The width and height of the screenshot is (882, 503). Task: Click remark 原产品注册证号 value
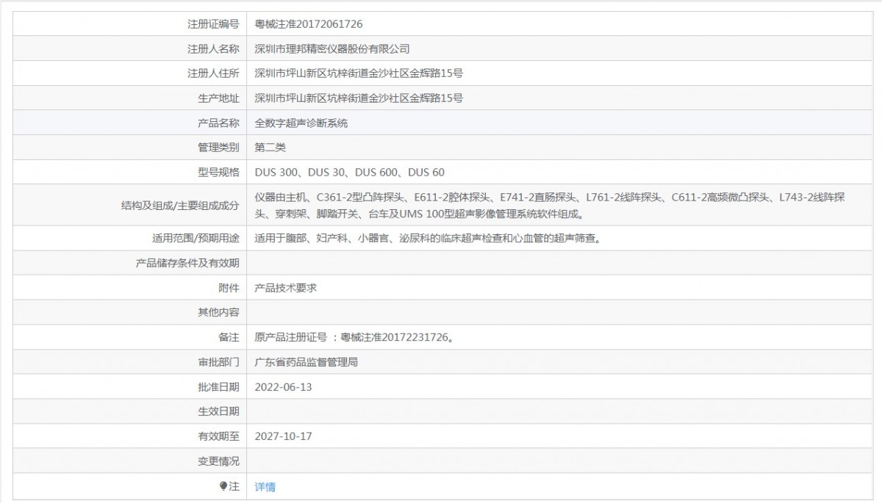click(354, 337)
